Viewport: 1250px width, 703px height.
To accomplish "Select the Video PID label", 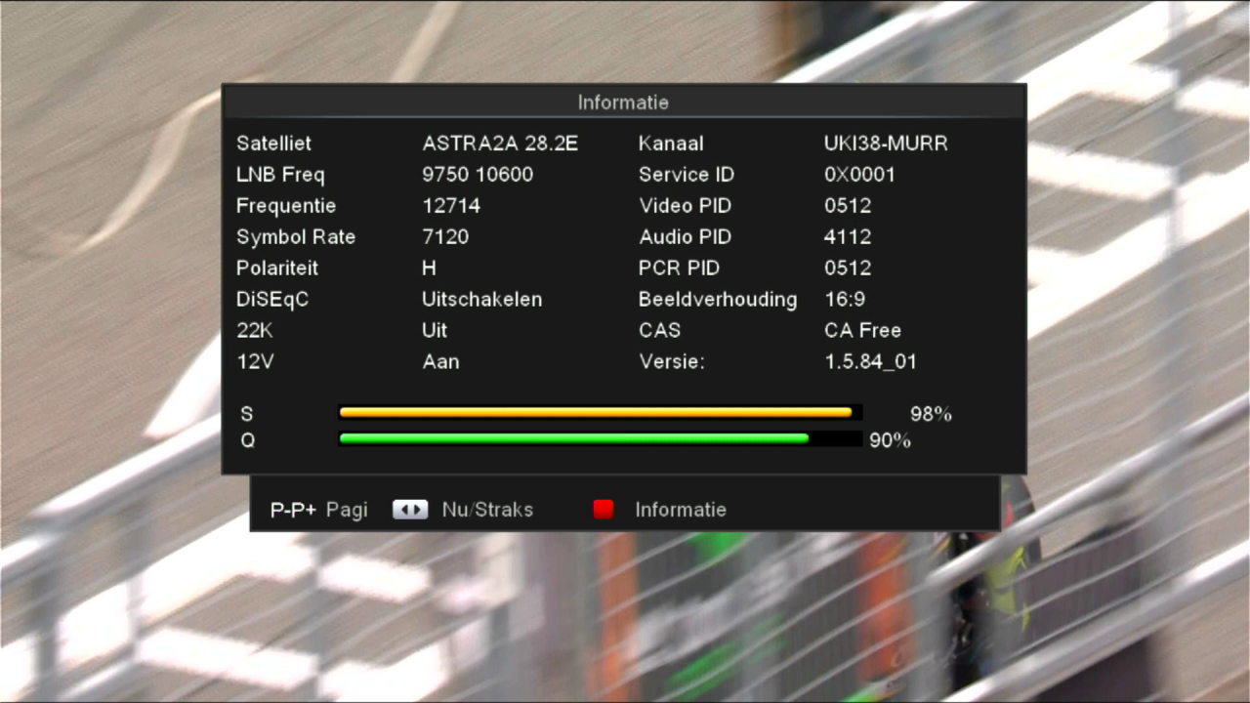I will click(x=685, y=206).
